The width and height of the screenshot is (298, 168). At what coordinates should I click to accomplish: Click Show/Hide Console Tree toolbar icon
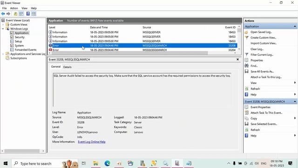click(x=21, y=14)
